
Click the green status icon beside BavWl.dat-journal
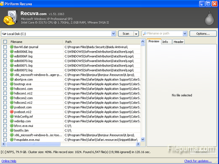tap(12, 47)
